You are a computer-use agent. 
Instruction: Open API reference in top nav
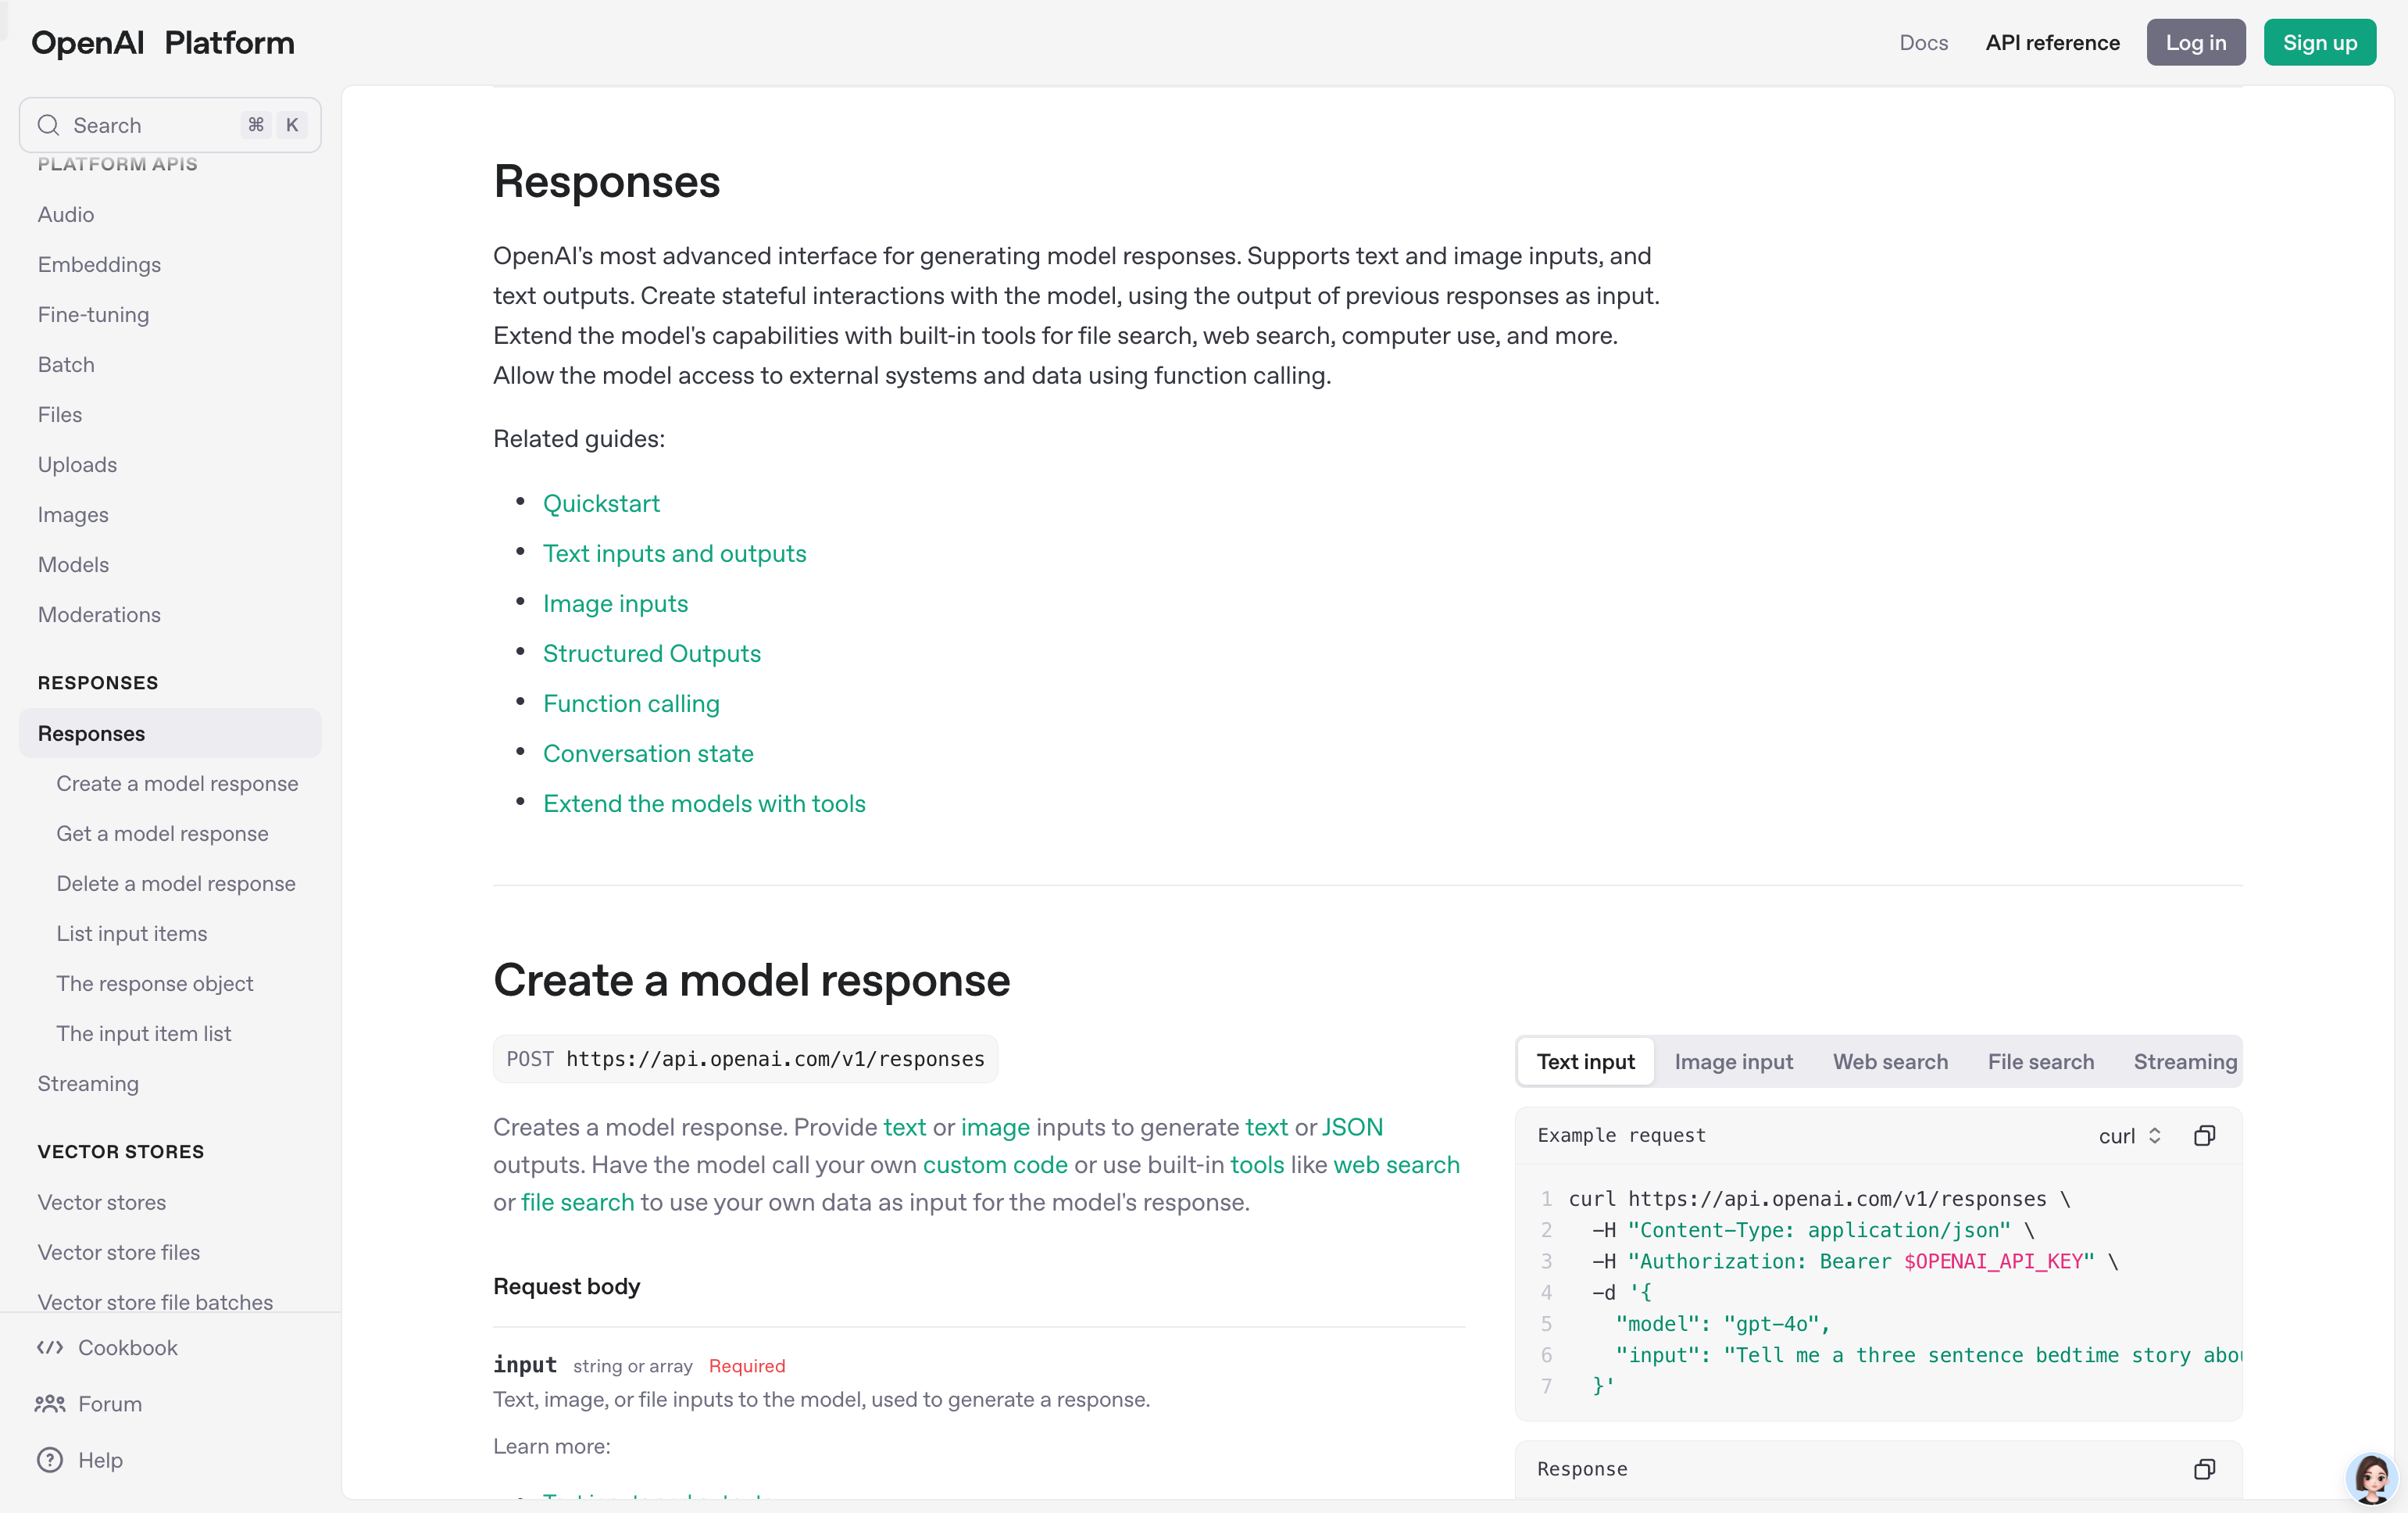(x=2052, y=43)
